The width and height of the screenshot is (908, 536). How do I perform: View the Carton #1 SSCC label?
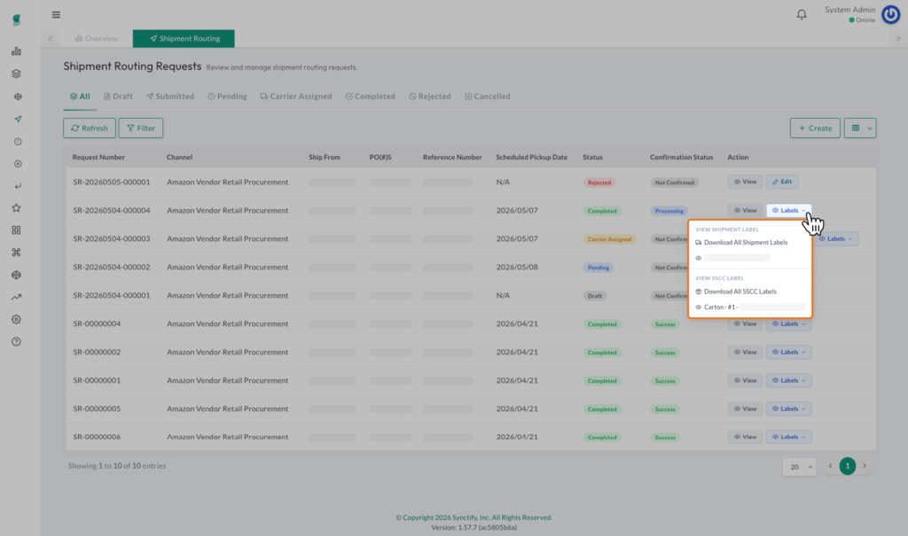[x=750, y=307]
